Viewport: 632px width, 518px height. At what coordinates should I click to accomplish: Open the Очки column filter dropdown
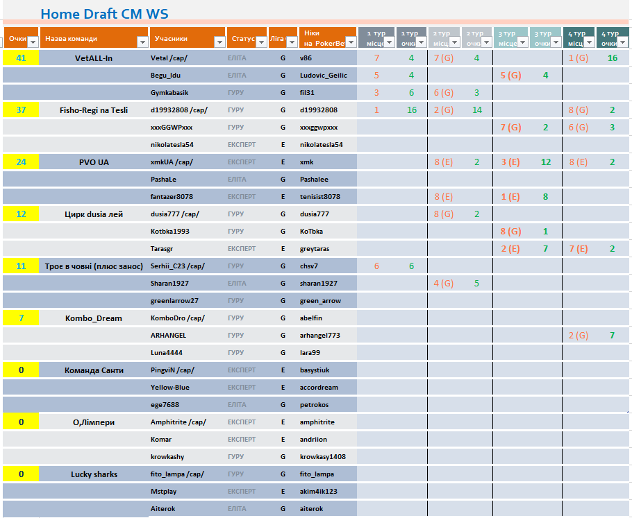tap(33, 42)
